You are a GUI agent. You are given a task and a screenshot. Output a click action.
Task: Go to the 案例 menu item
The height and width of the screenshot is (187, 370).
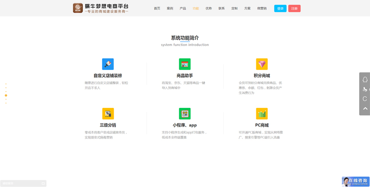(x=170, y=9)
